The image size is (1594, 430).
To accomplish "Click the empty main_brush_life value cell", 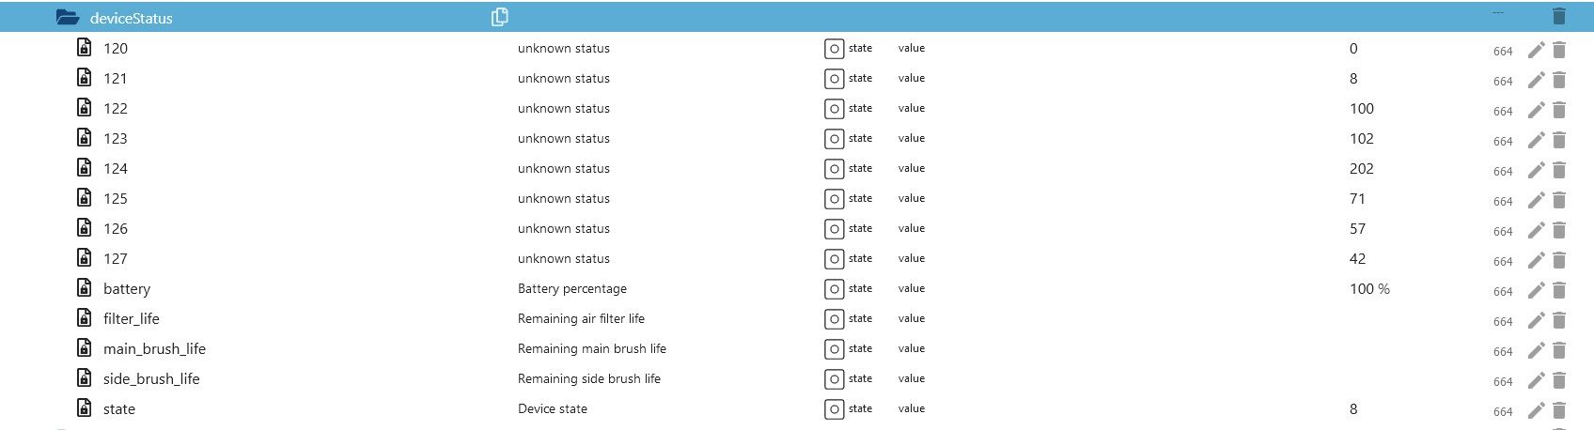I will pyautogui.click(x=1410, y=349).
